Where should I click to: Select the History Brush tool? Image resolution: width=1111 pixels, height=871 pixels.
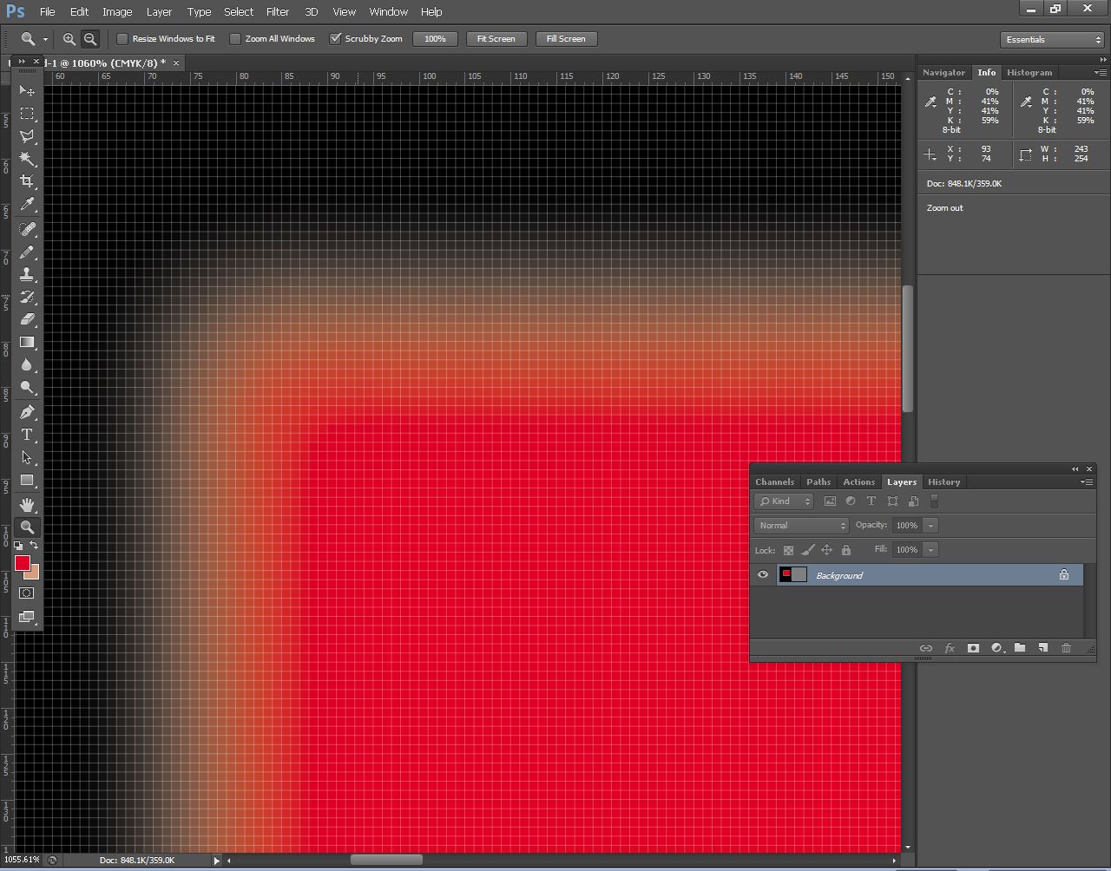pos(27,297)
